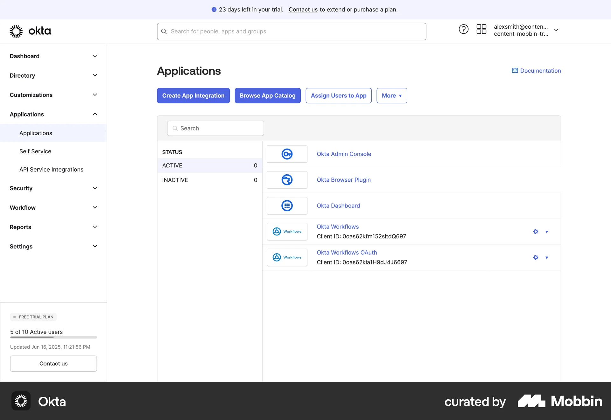Click the apps grid icon near account name
Screen dimensions: 611x420
tap(481, 29)
